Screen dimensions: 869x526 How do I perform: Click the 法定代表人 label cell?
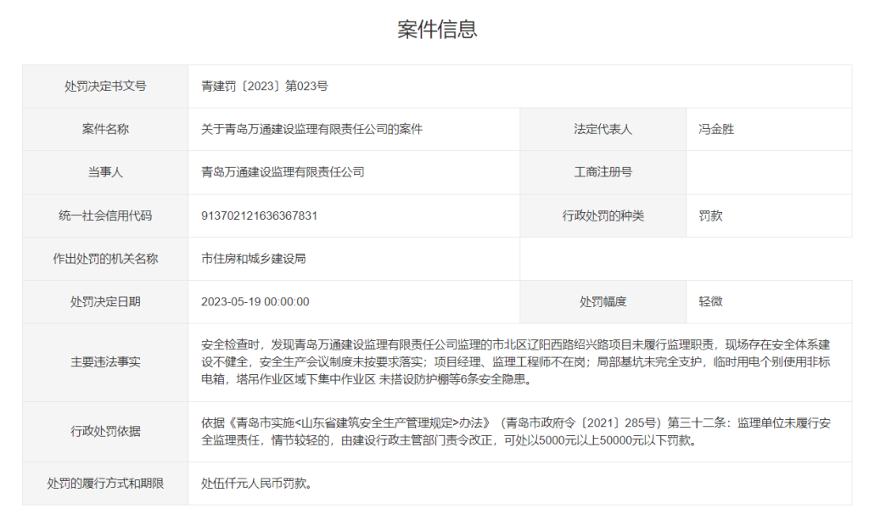(x=603, y=129)
